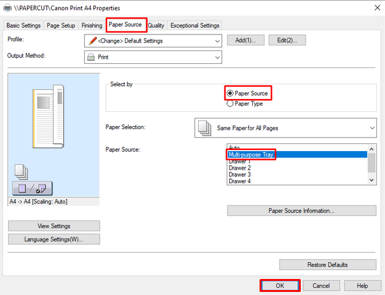
Task: Select Drawer 3 in the list
Action: click(x=297, y=175)
